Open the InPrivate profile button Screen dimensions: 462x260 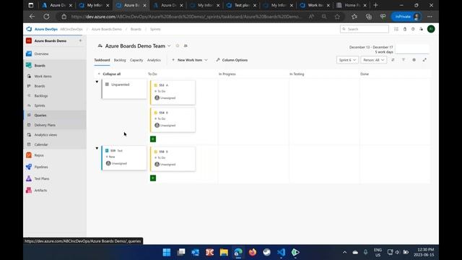pos(406,17)
